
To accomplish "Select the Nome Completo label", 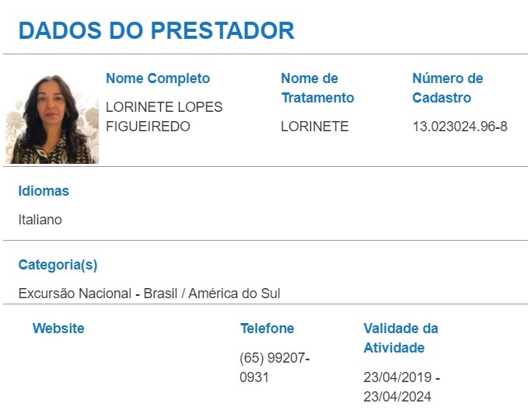I will (158, 78).
